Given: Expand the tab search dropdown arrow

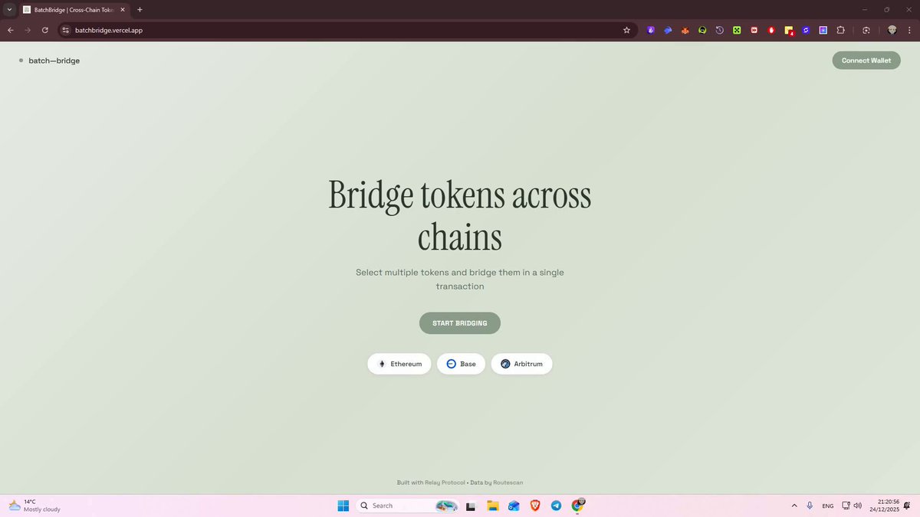Looking at the screenshot, I should [9, 9].
